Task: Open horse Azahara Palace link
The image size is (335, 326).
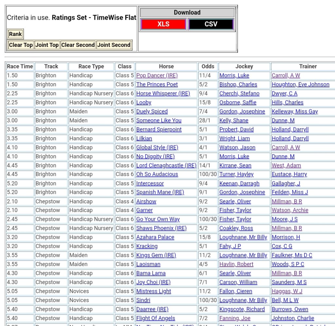Action: click(155, 237)
